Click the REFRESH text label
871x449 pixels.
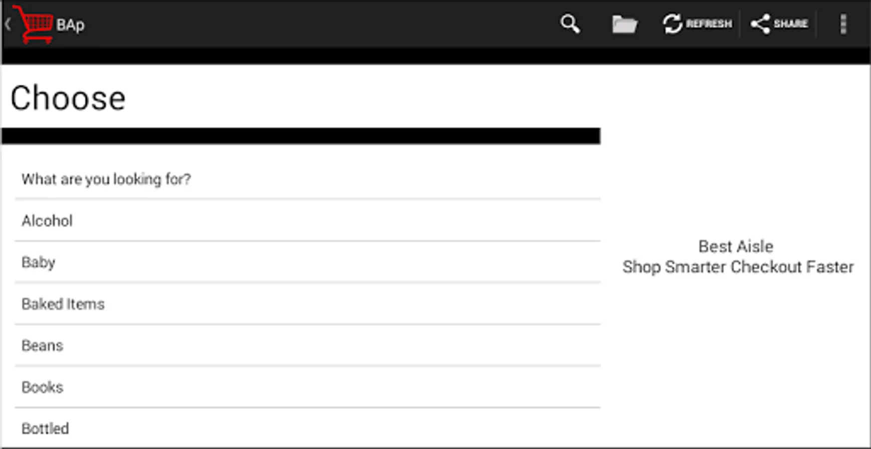click(709, 24)
